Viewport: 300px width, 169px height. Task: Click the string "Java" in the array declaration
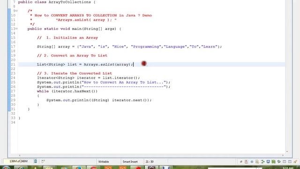[86, 46]
